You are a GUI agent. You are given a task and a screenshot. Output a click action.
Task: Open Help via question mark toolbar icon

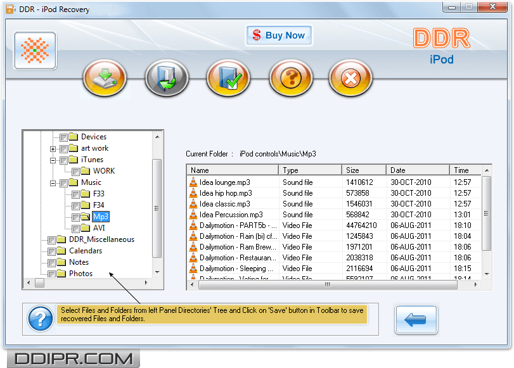coord(291,79)
